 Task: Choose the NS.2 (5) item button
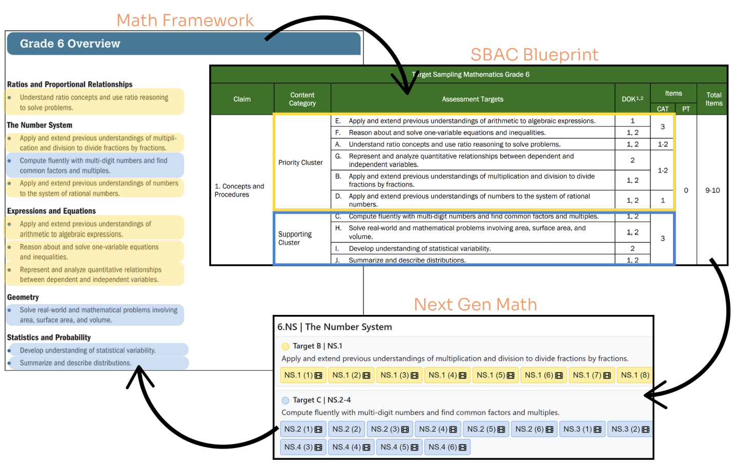tap(486, 429)
